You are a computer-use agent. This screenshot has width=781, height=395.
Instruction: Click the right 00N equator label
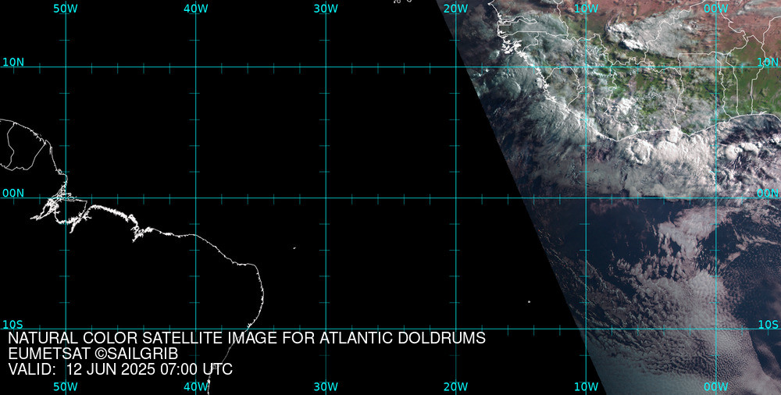[768, 194]
